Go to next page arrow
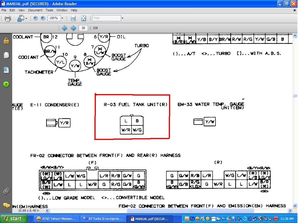The height and width of the screenshot is (223, 298). coord(73,28)
